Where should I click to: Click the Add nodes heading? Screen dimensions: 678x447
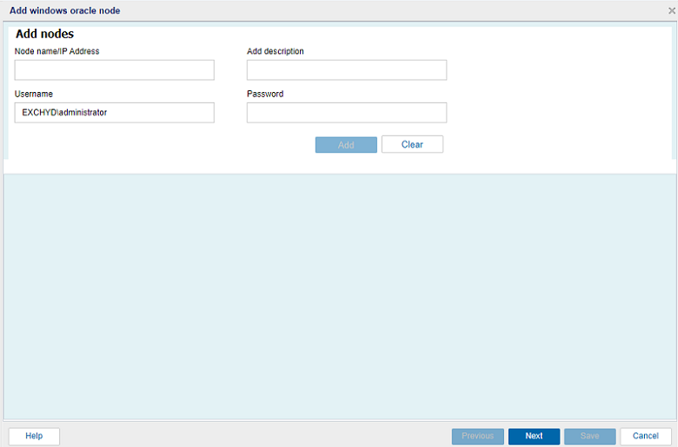[45, 34]
